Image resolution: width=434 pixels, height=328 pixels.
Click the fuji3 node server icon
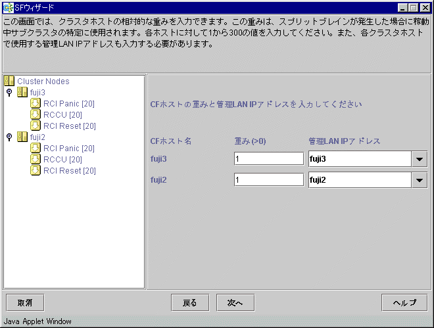[22, 92]
